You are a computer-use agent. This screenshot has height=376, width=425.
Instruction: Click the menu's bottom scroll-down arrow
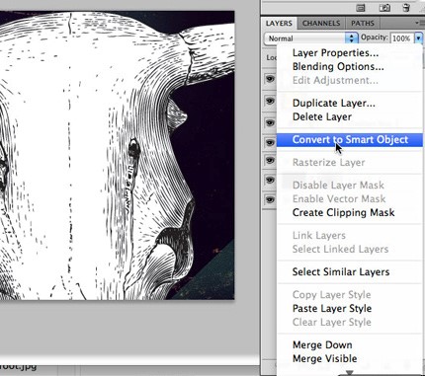point(350,373)
